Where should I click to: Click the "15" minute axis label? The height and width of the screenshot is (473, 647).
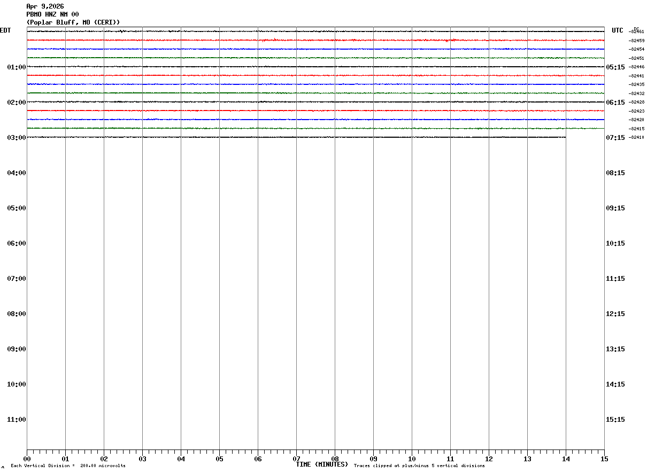click(604, 459)
